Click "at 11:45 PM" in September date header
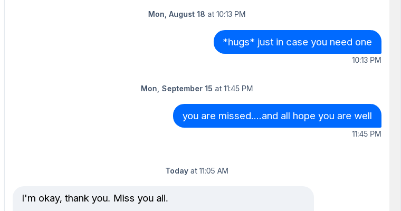The image size is (401, 211). click(234, 89)
